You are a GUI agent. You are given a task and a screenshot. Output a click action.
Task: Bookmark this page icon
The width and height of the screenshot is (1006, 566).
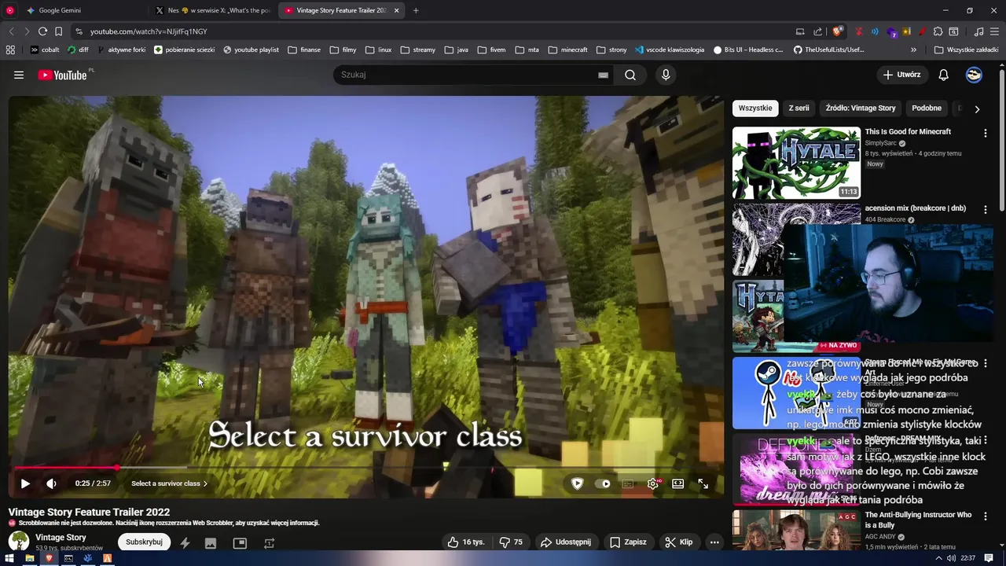pyautogui.click(x=58, y=31)
